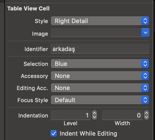Increase Indentation Width with stepper up arrow

(147, 113)
